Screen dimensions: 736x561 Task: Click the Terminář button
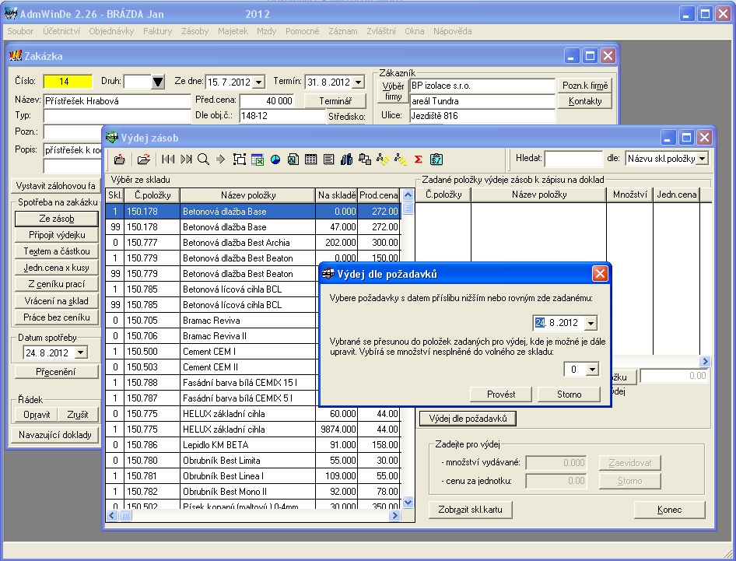click(x=335, y=101)
